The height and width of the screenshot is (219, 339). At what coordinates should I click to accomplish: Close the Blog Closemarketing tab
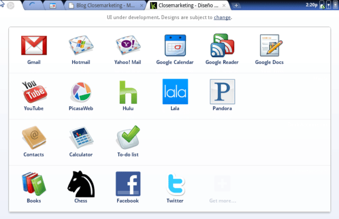pyautogui.click(x=141, y=6)
